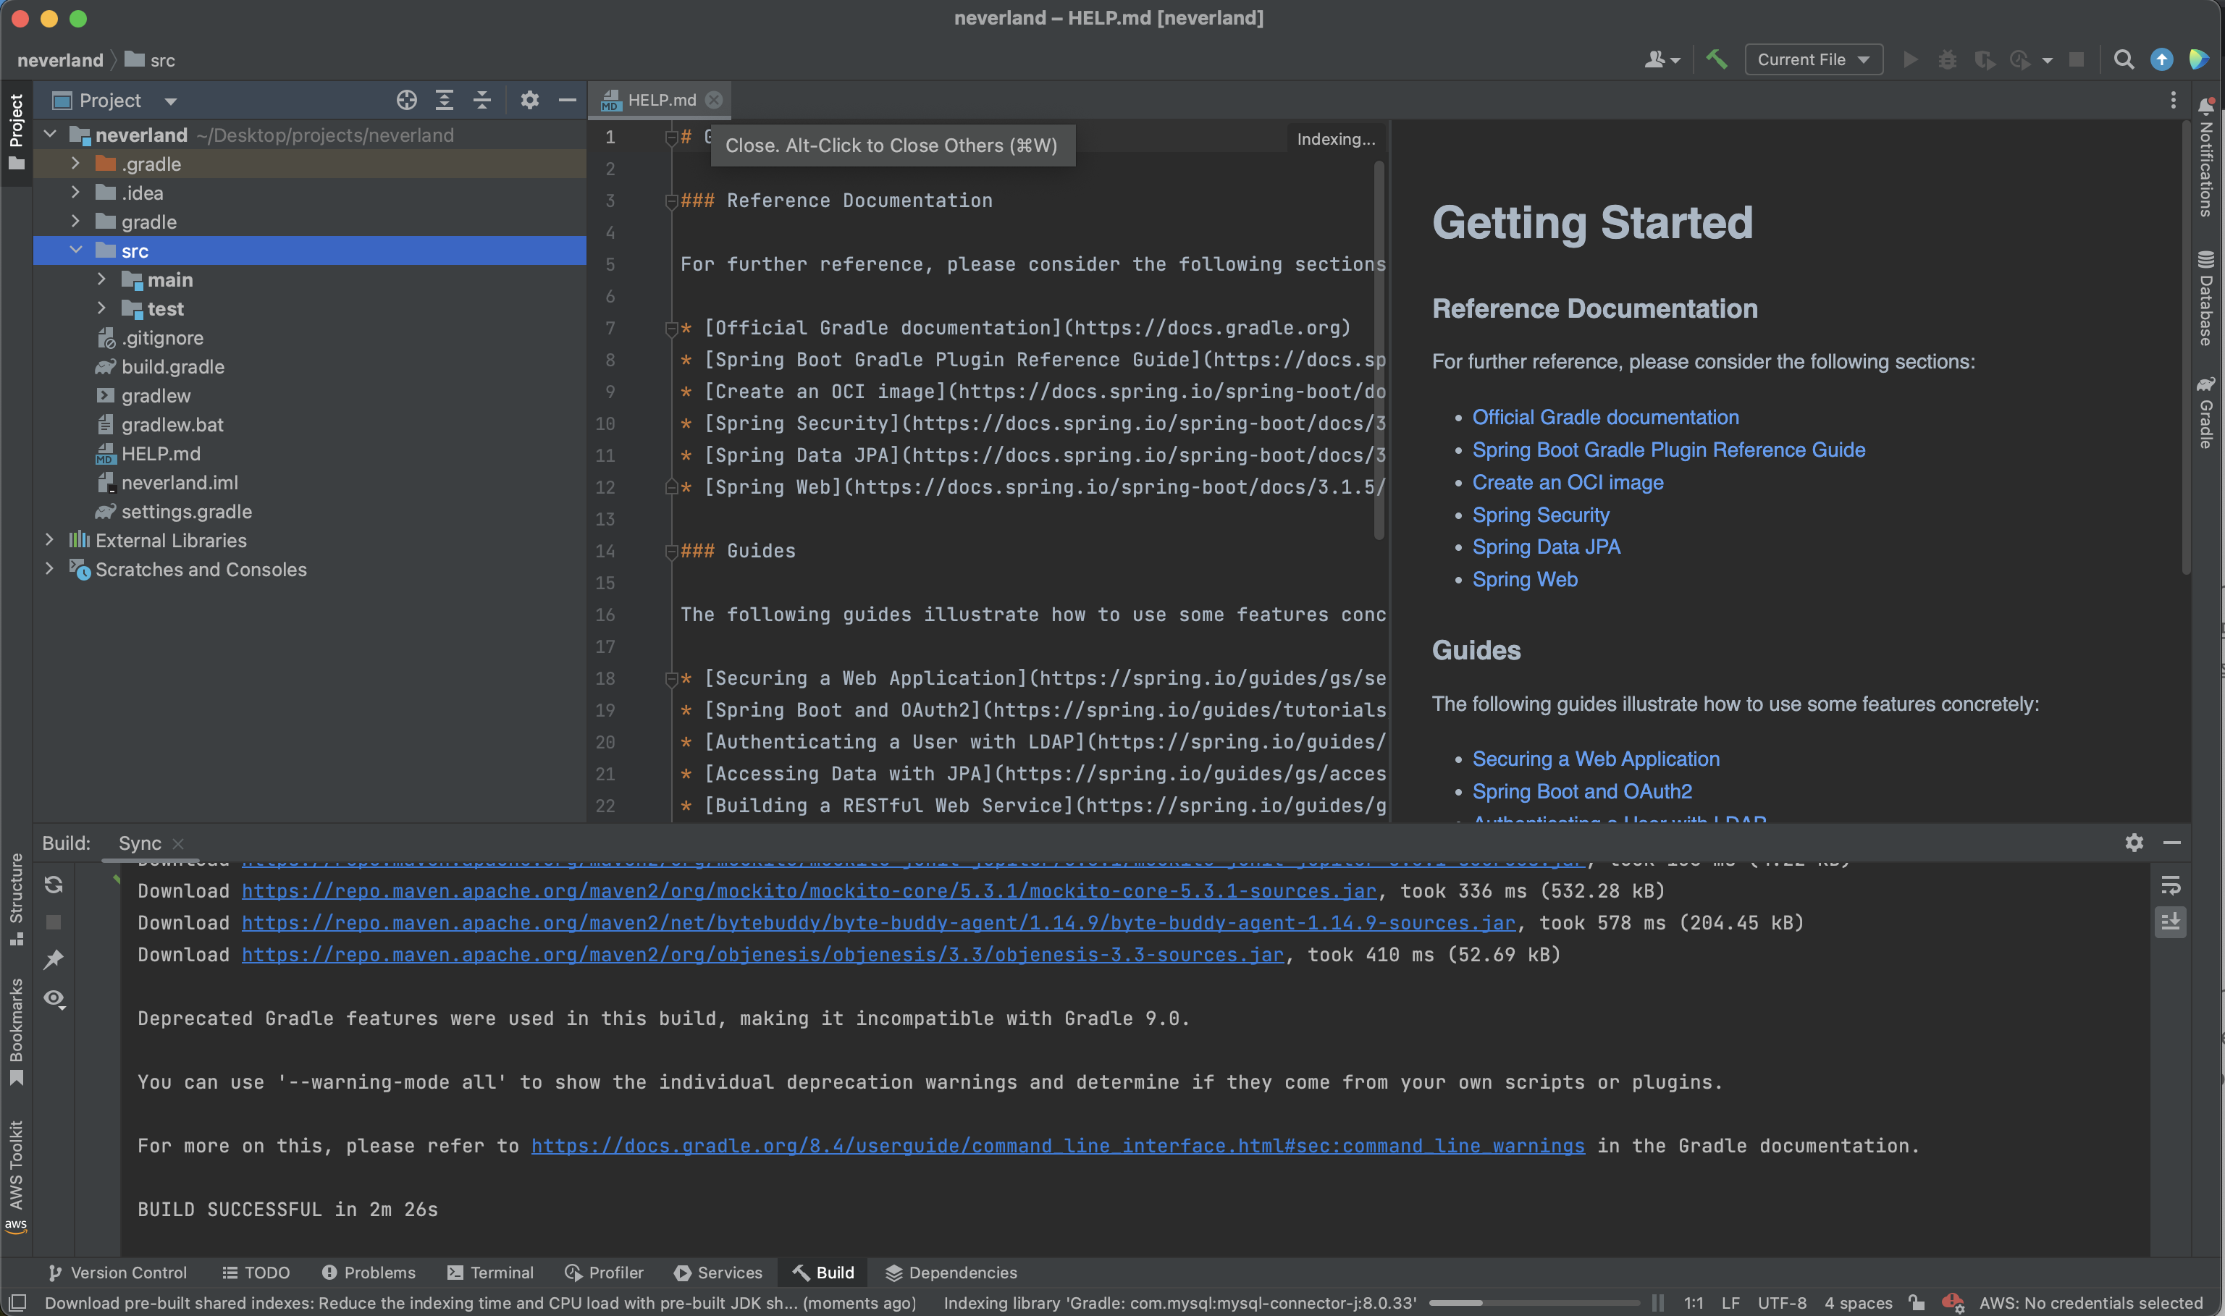Click the indexing progress bar in status bar
The image size is (2225, 1316).
(x=1534, y=1303)
